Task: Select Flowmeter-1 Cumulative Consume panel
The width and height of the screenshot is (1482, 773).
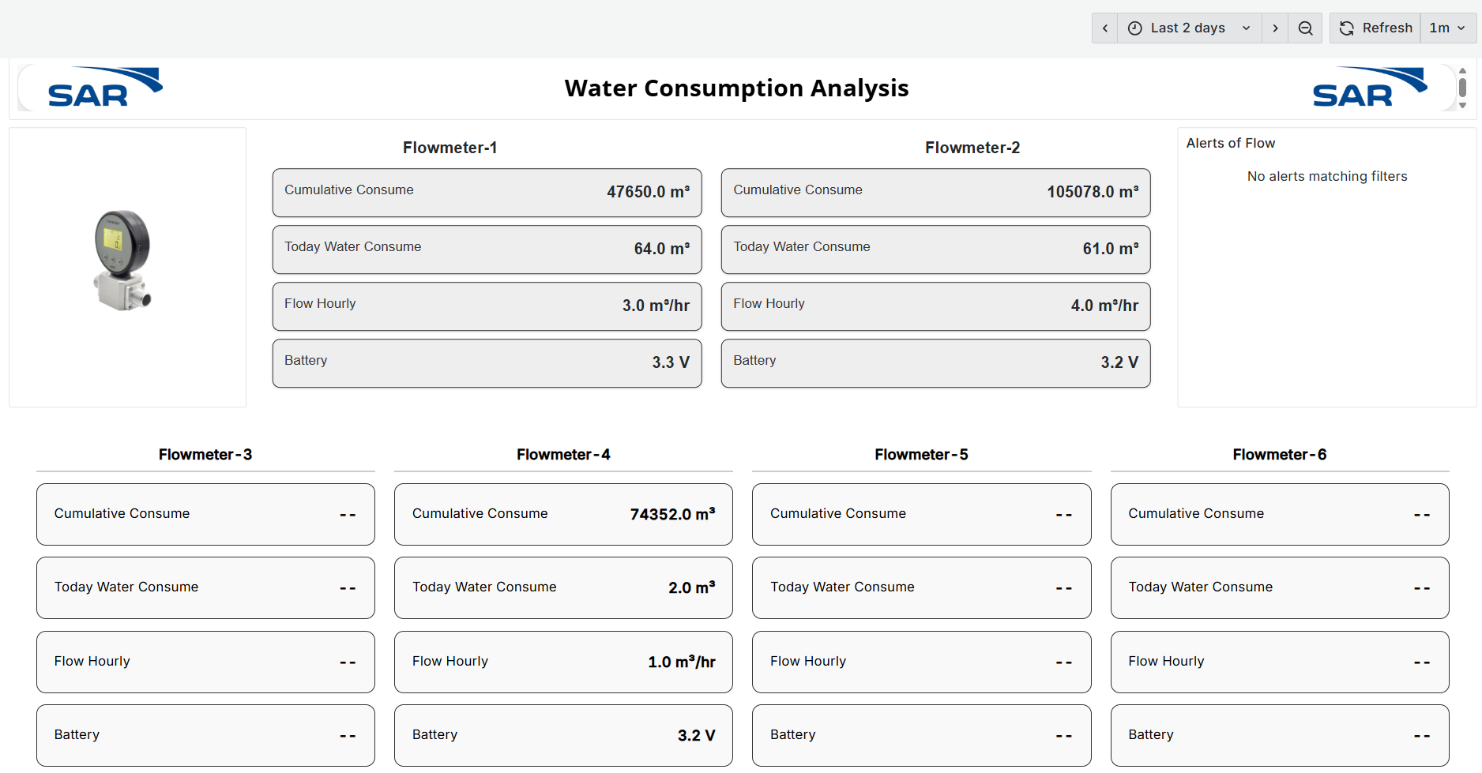Action: pos(487,192)
